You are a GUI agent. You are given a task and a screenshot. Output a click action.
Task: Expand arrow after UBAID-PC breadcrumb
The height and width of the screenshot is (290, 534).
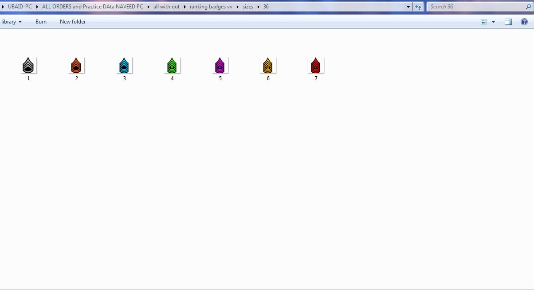37,7
